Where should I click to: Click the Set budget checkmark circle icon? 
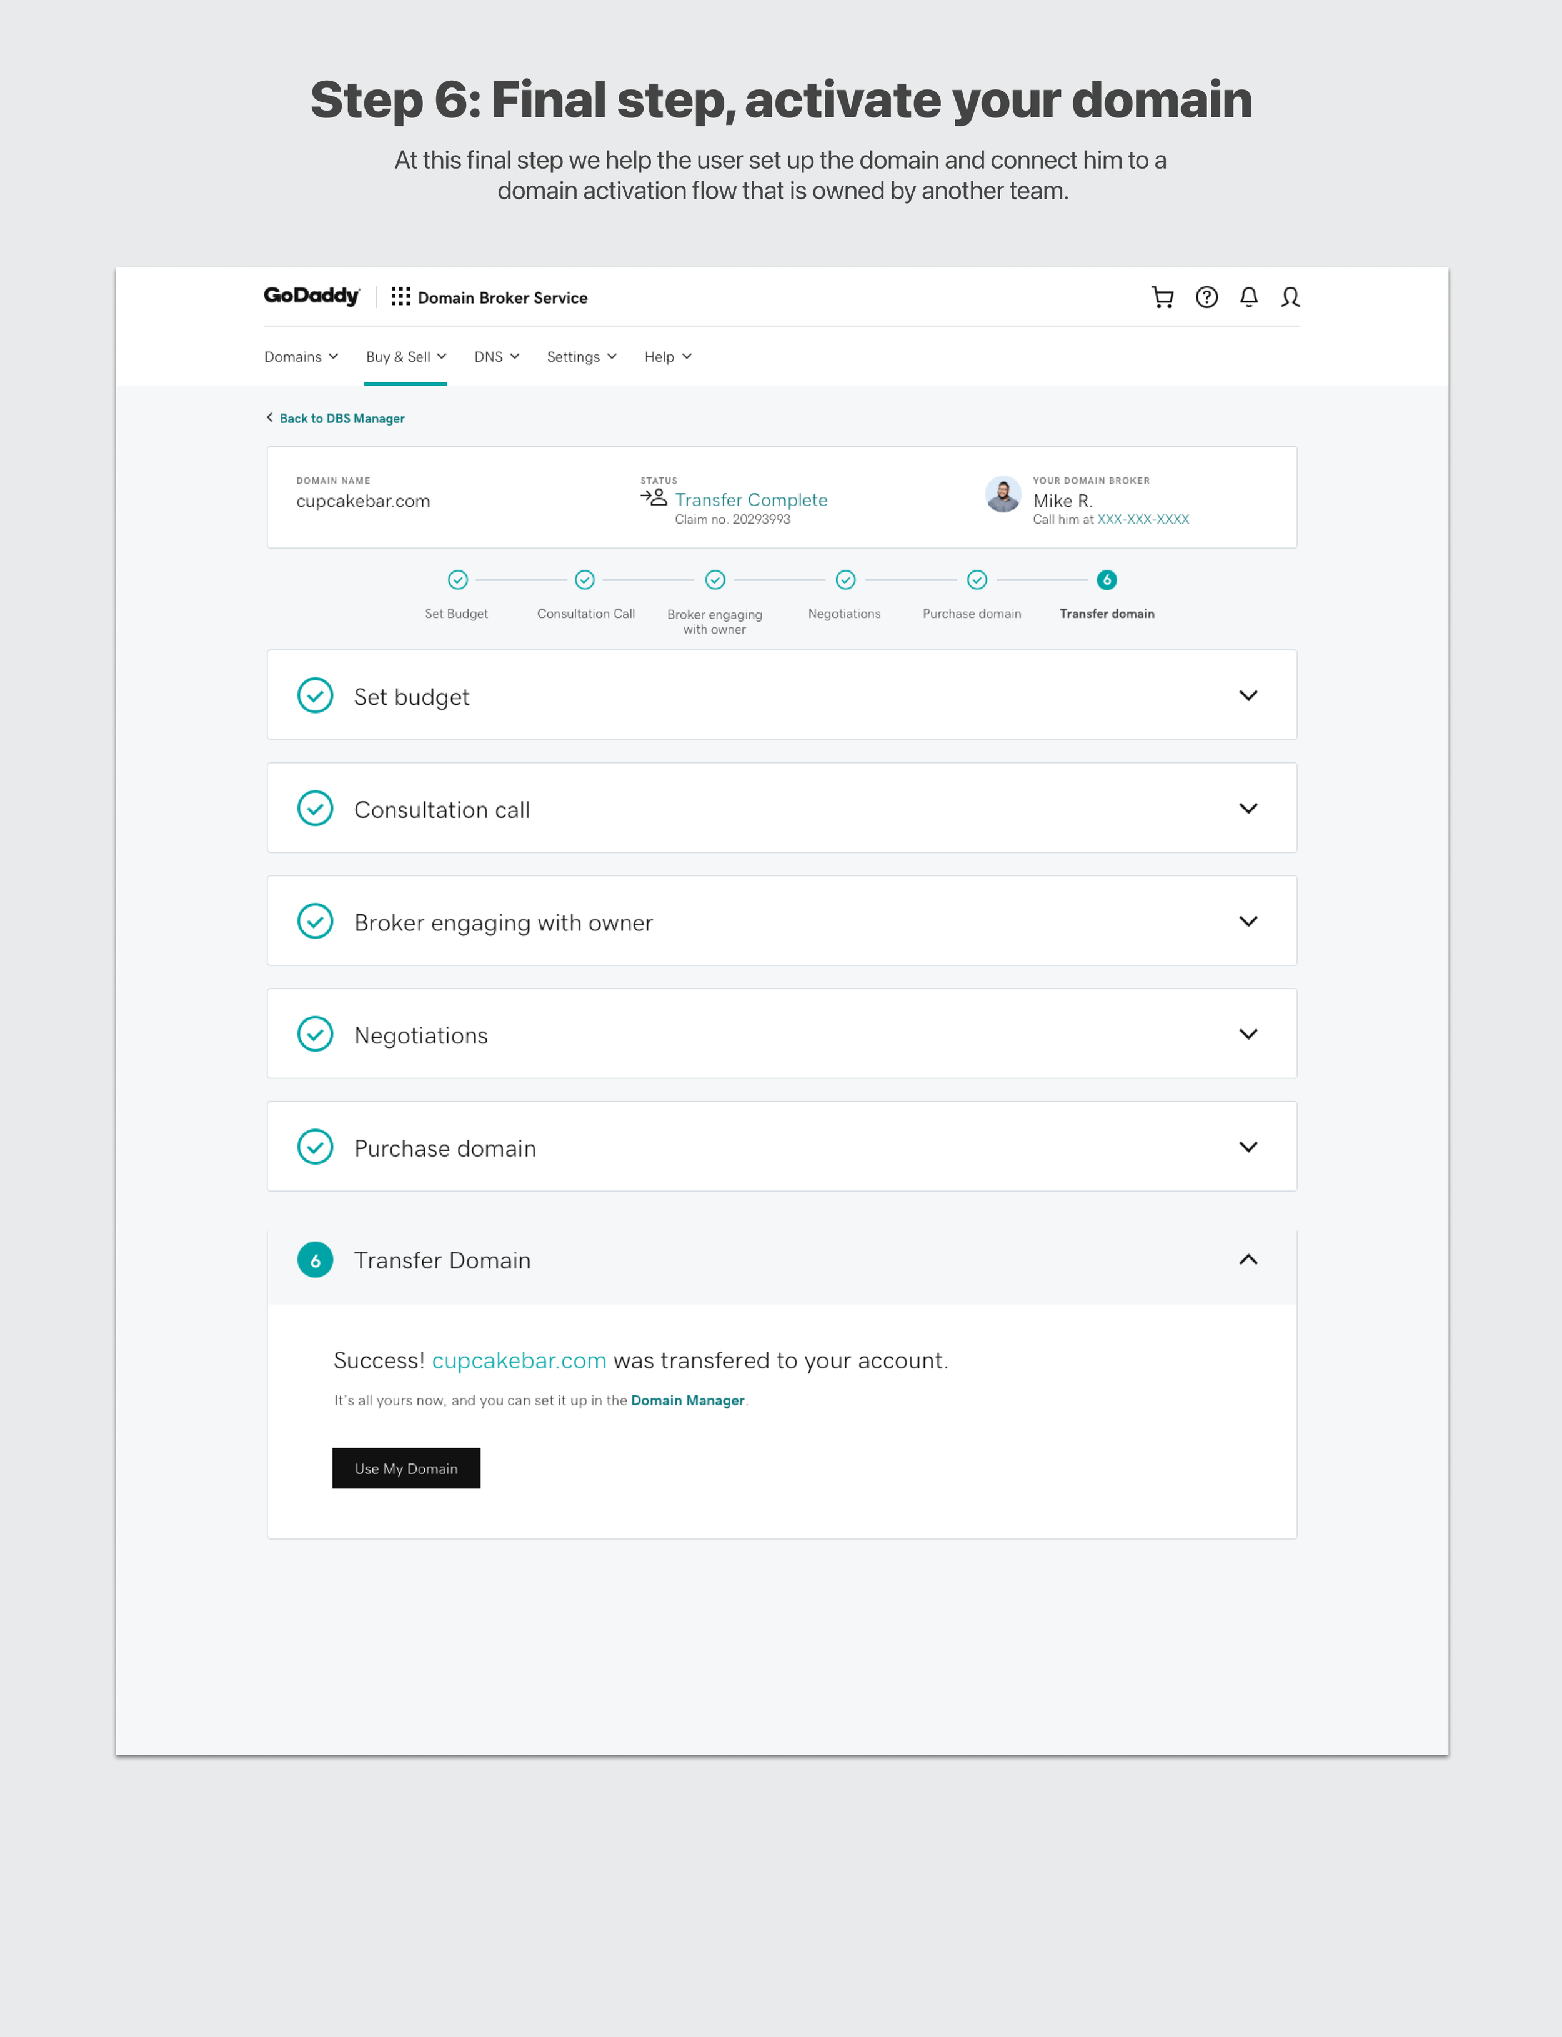pyautogui.click(x=315, y=695)
